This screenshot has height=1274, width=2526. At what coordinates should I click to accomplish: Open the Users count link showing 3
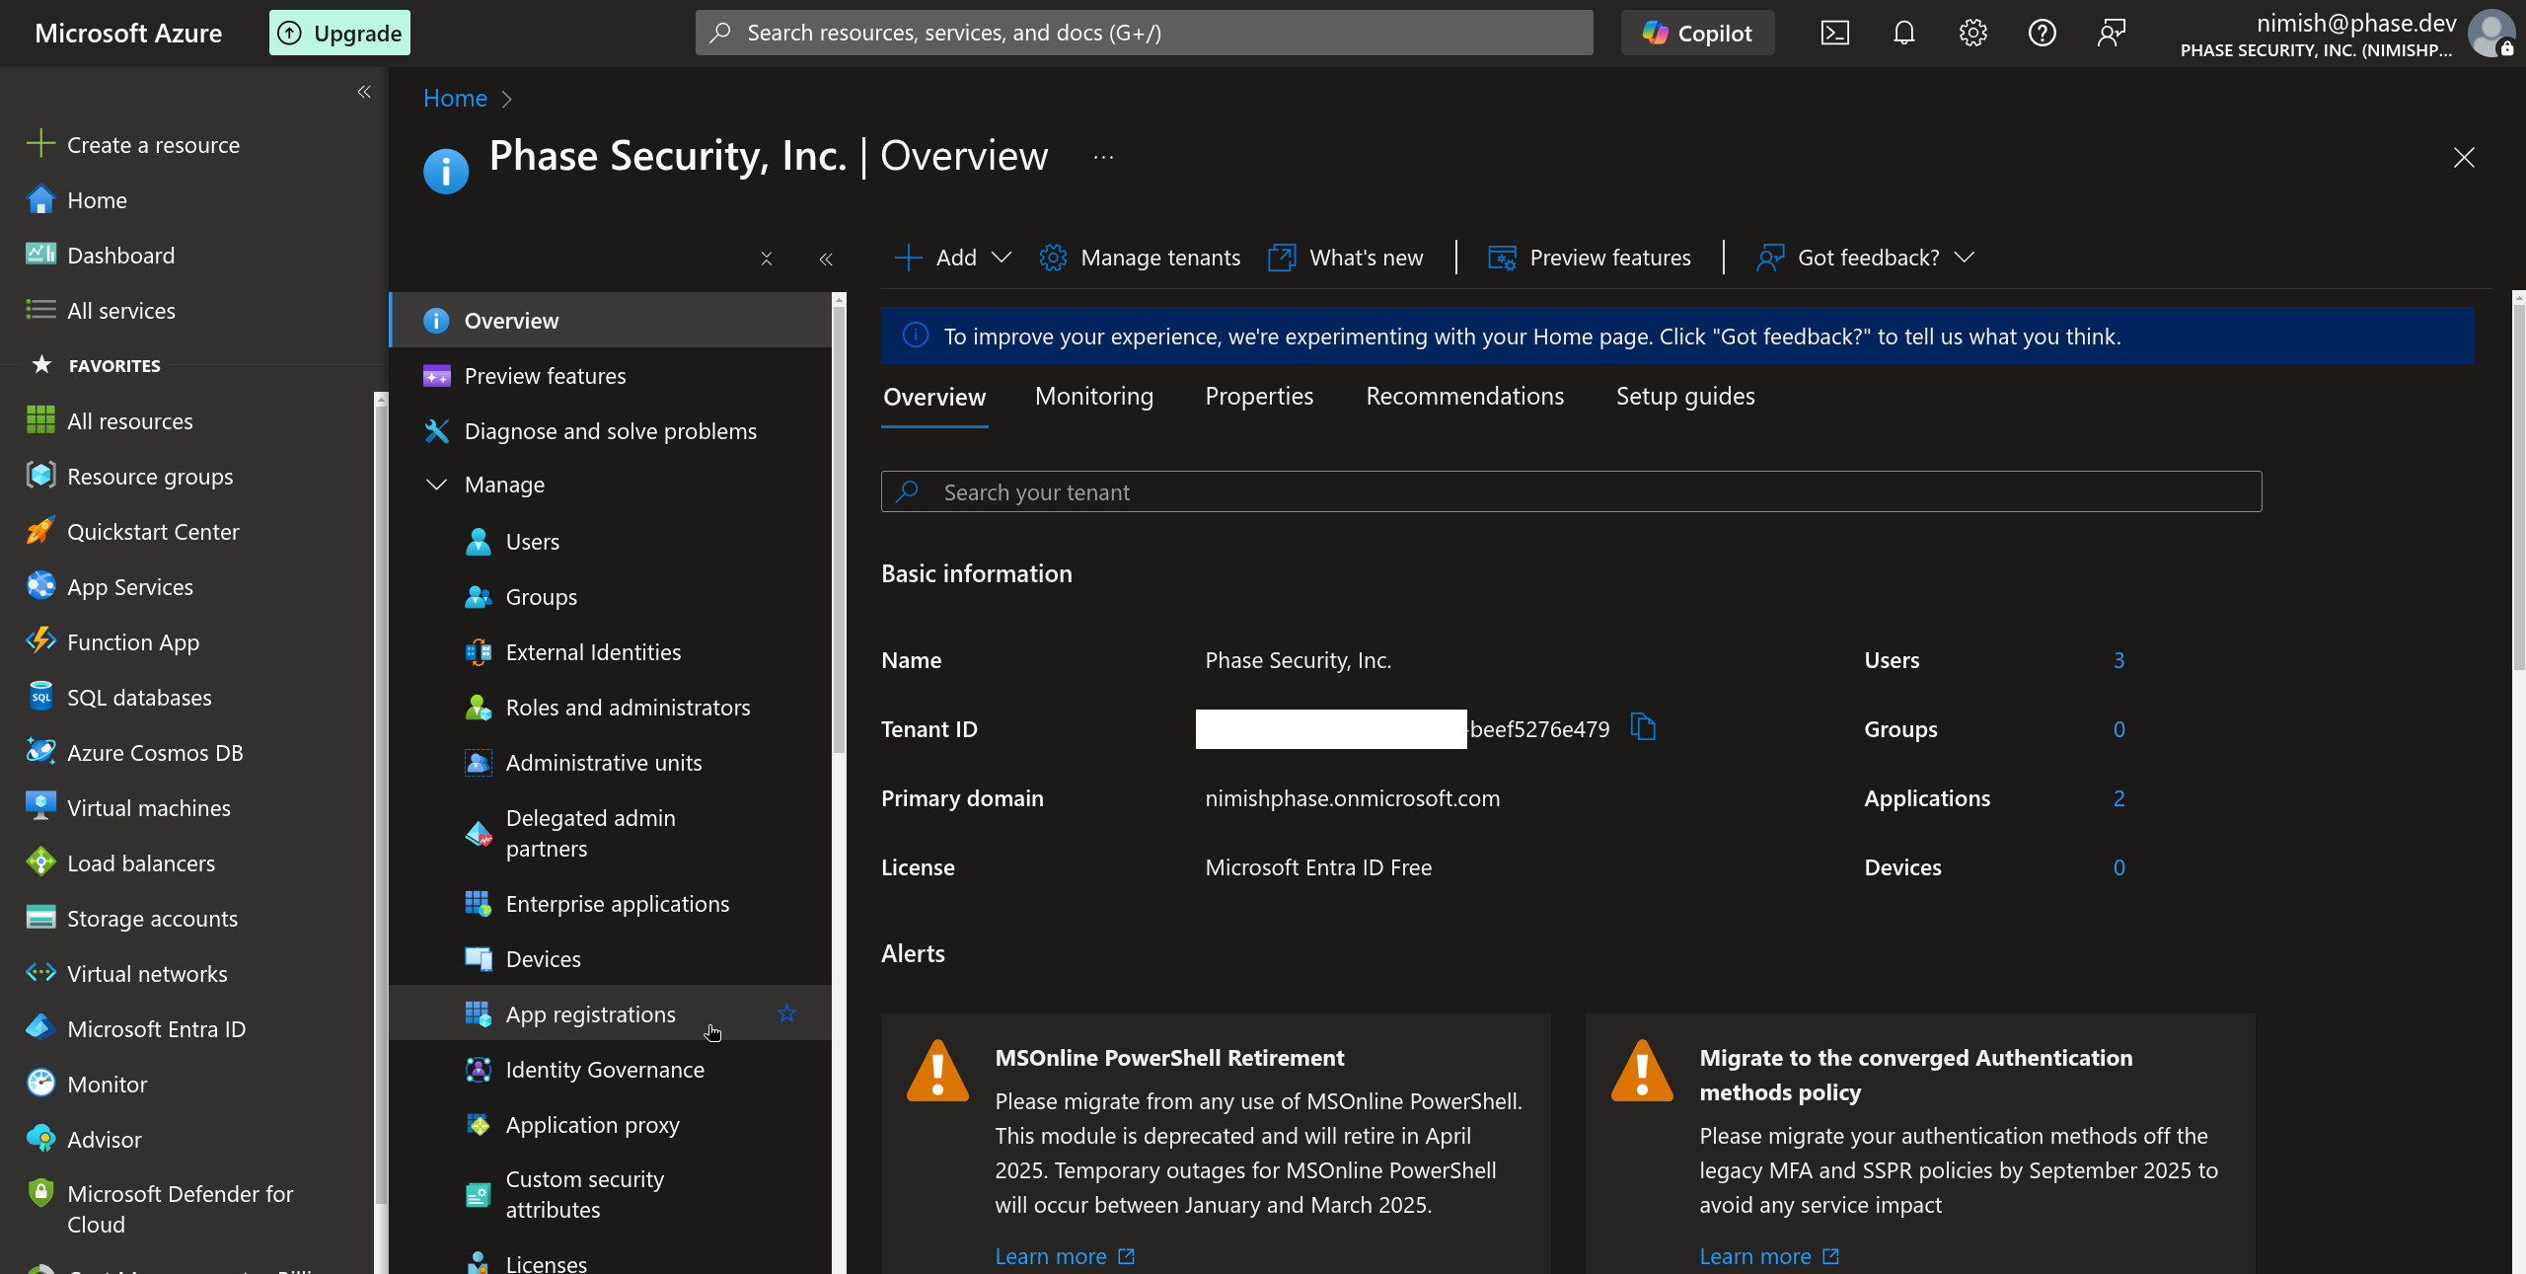point(2118,659)
